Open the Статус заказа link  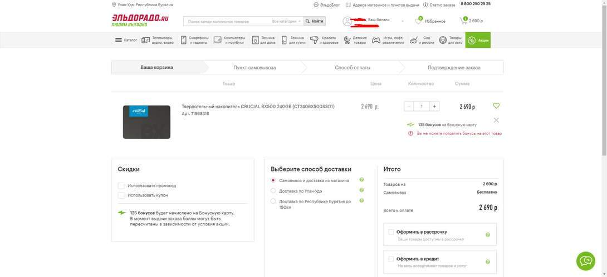(439, 5)
